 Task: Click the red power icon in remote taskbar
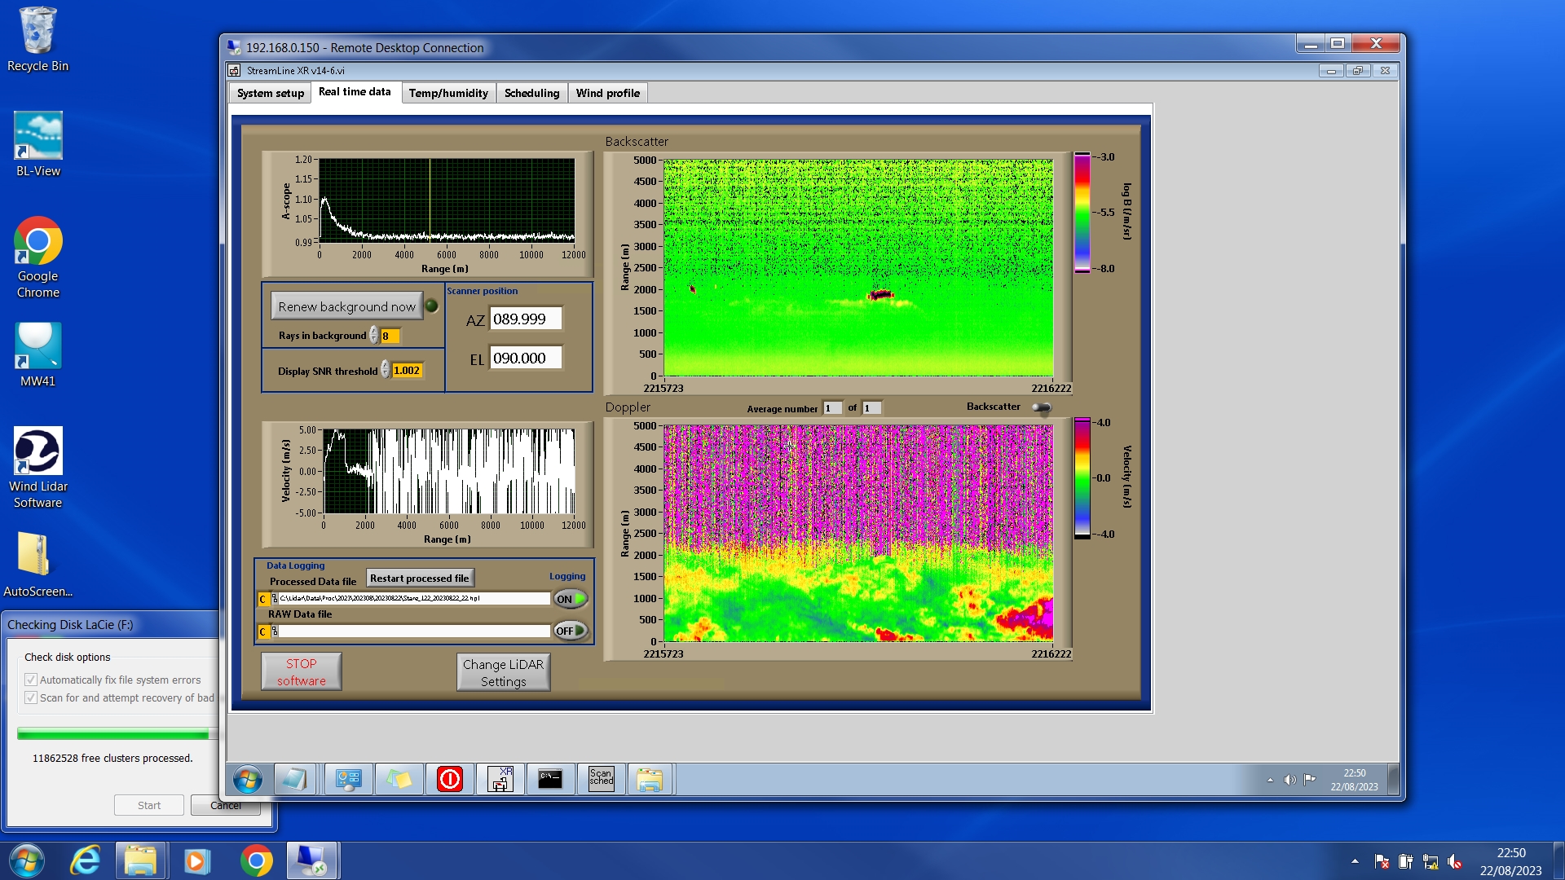pyautogui.click(x=449, y=779)
